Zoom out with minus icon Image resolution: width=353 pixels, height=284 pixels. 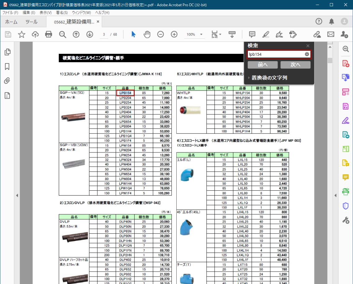160,35
